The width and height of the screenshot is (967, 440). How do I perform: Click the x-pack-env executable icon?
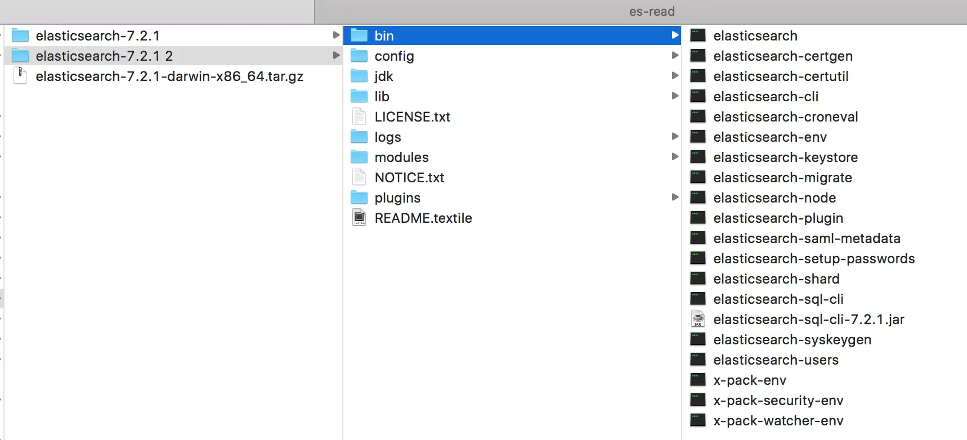click(698, 380)
